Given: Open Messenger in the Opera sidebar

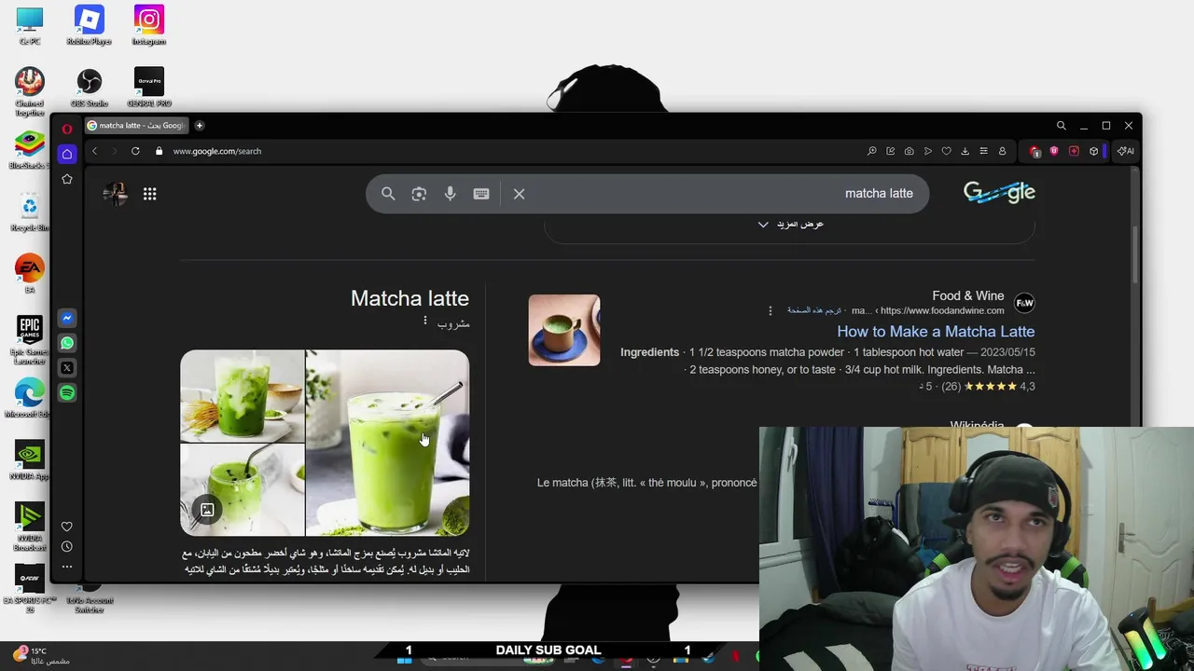Looking at the screenshot, I should tap(67, 319).
